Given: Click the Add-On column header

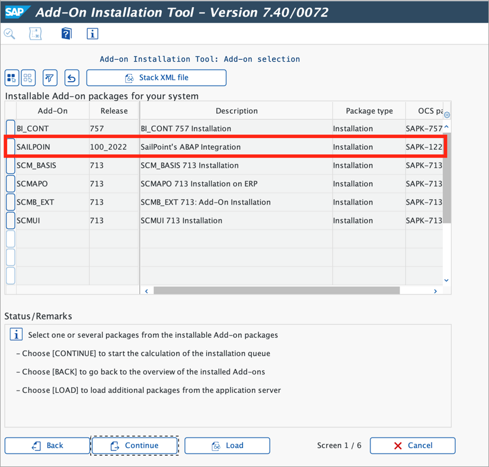Looking at the screenshot, I should click(52, 111).
